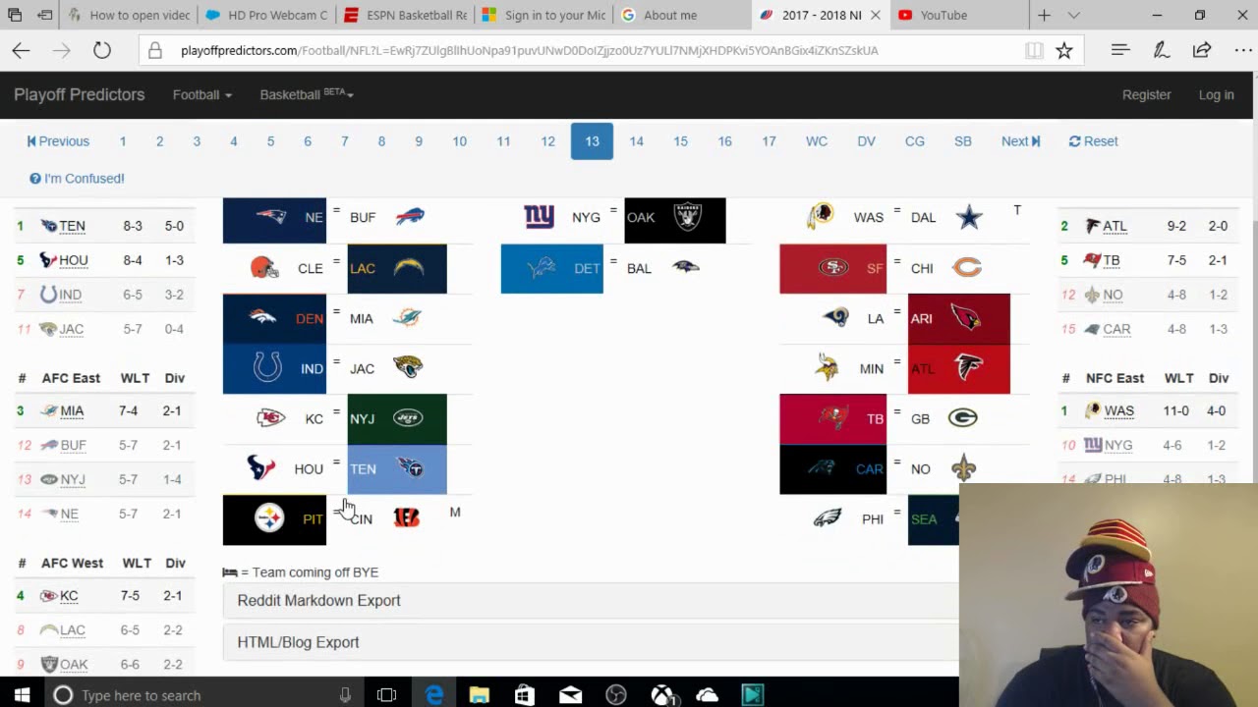Pick New England Patriots over Buffalo
1258x707 pixels.
274,218
